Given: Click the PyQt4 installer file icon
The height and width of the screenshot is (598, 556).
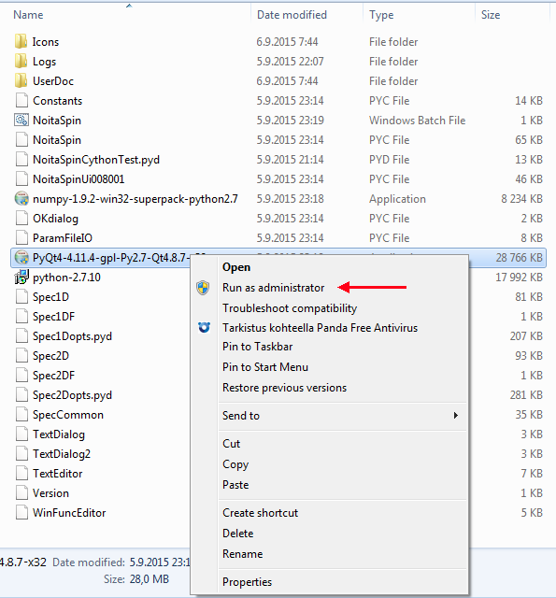Looking at the screenshot, I should 21,258.
